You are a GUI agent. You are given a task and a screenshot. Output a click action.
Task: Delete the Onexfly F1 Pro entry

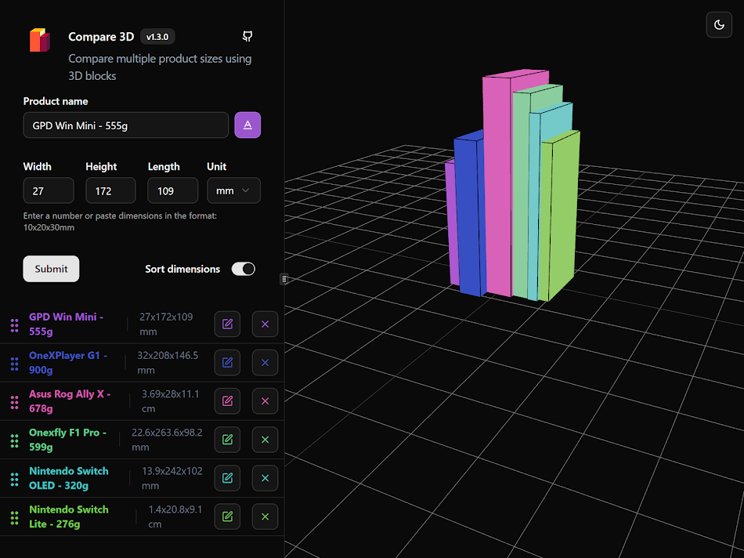(x=265, y=440)
